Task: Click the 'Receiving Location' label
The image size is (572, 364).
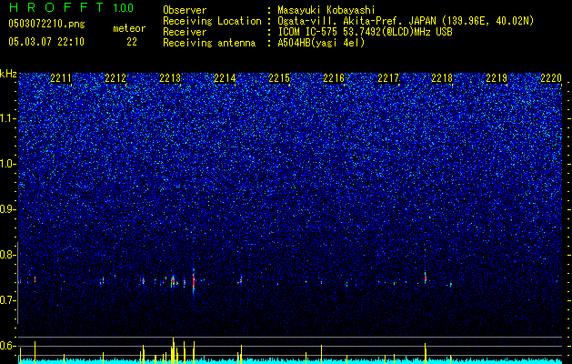Action: 212,21
